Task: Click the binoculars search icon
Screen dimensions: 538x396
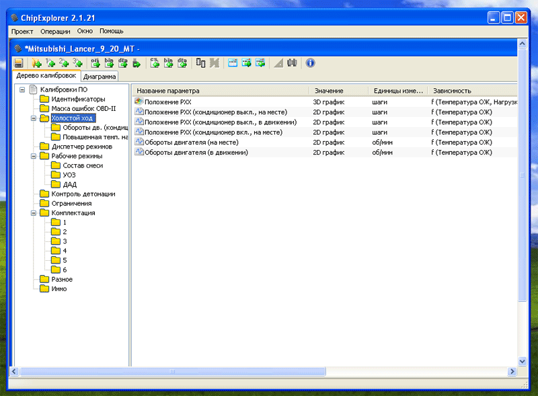Action: point(292,63)
